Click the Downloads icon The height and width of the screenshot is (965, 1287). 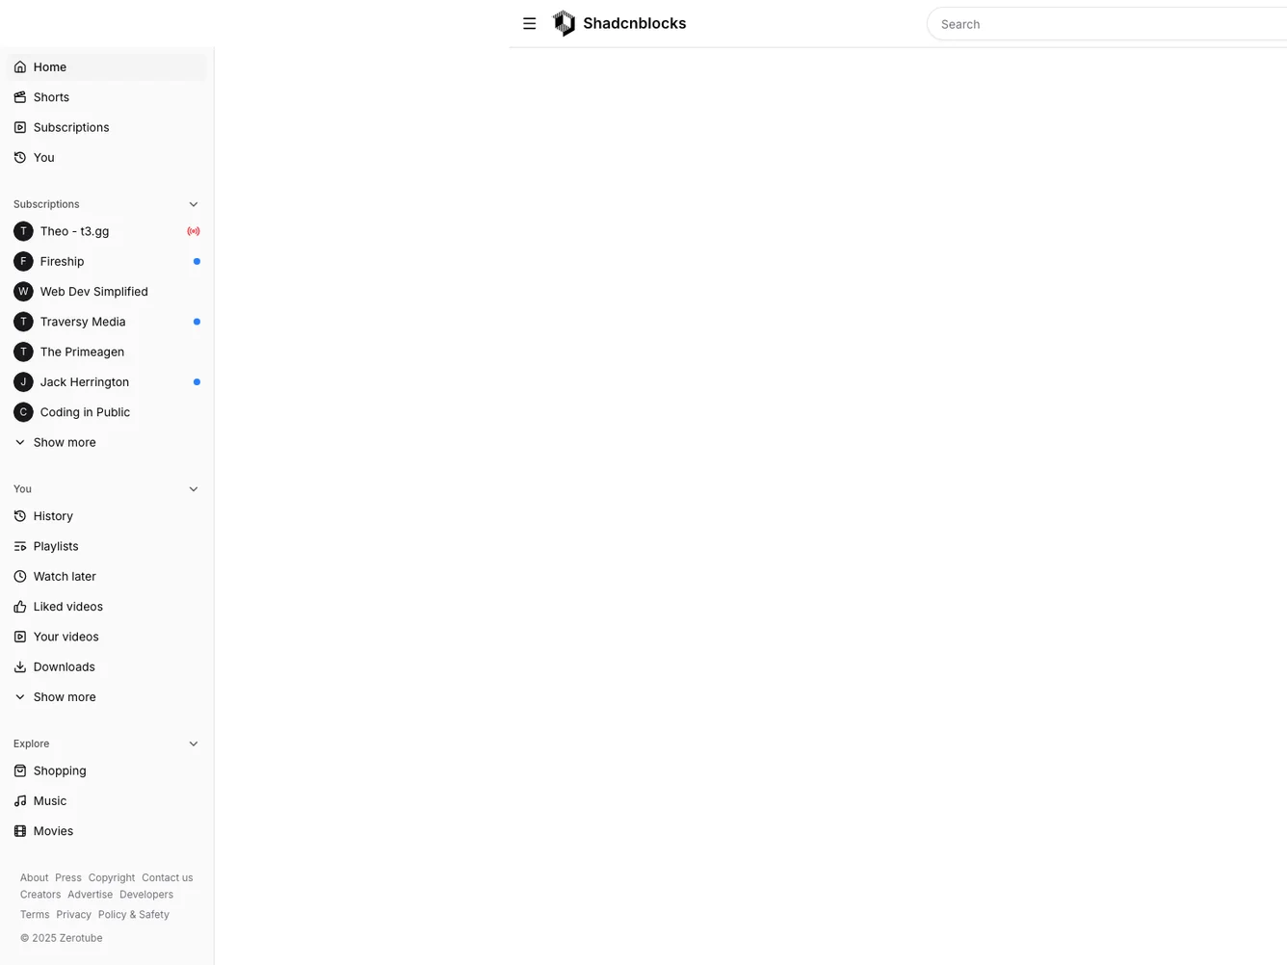tap(20, 667)
